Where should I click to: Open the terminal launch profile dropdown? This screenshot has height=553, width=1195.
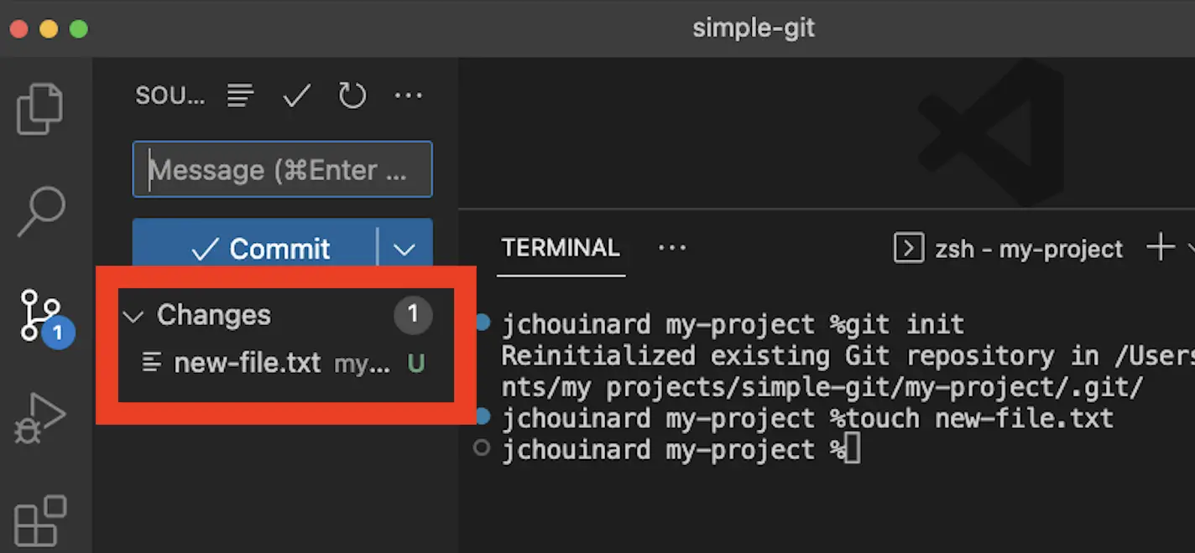pos(1191,246)
